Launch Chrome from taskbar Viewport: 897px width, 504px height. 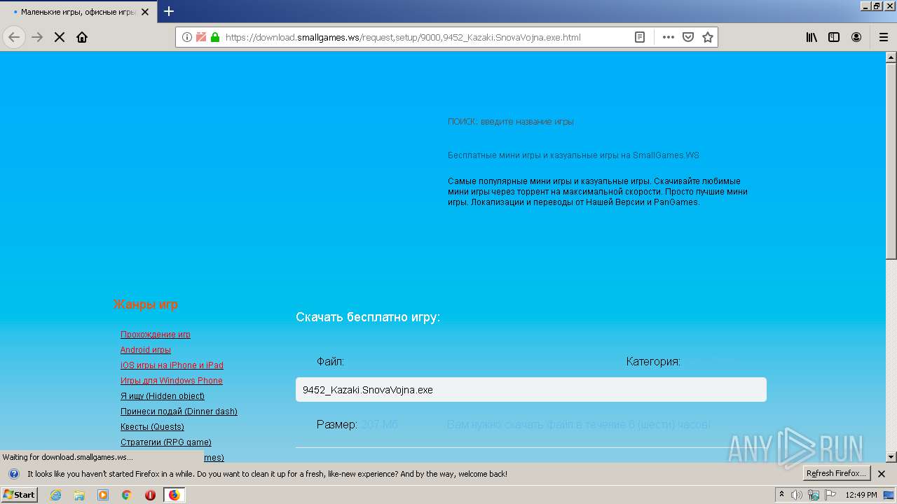[x=127, y=495]
